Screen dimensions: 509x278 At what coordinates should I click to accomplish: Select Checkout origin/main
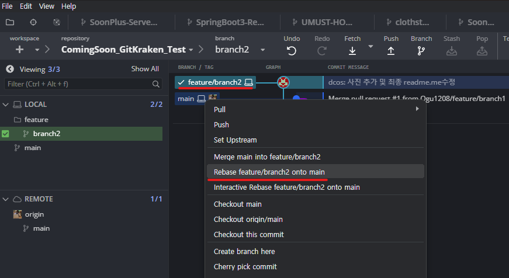tap(316, 219)
